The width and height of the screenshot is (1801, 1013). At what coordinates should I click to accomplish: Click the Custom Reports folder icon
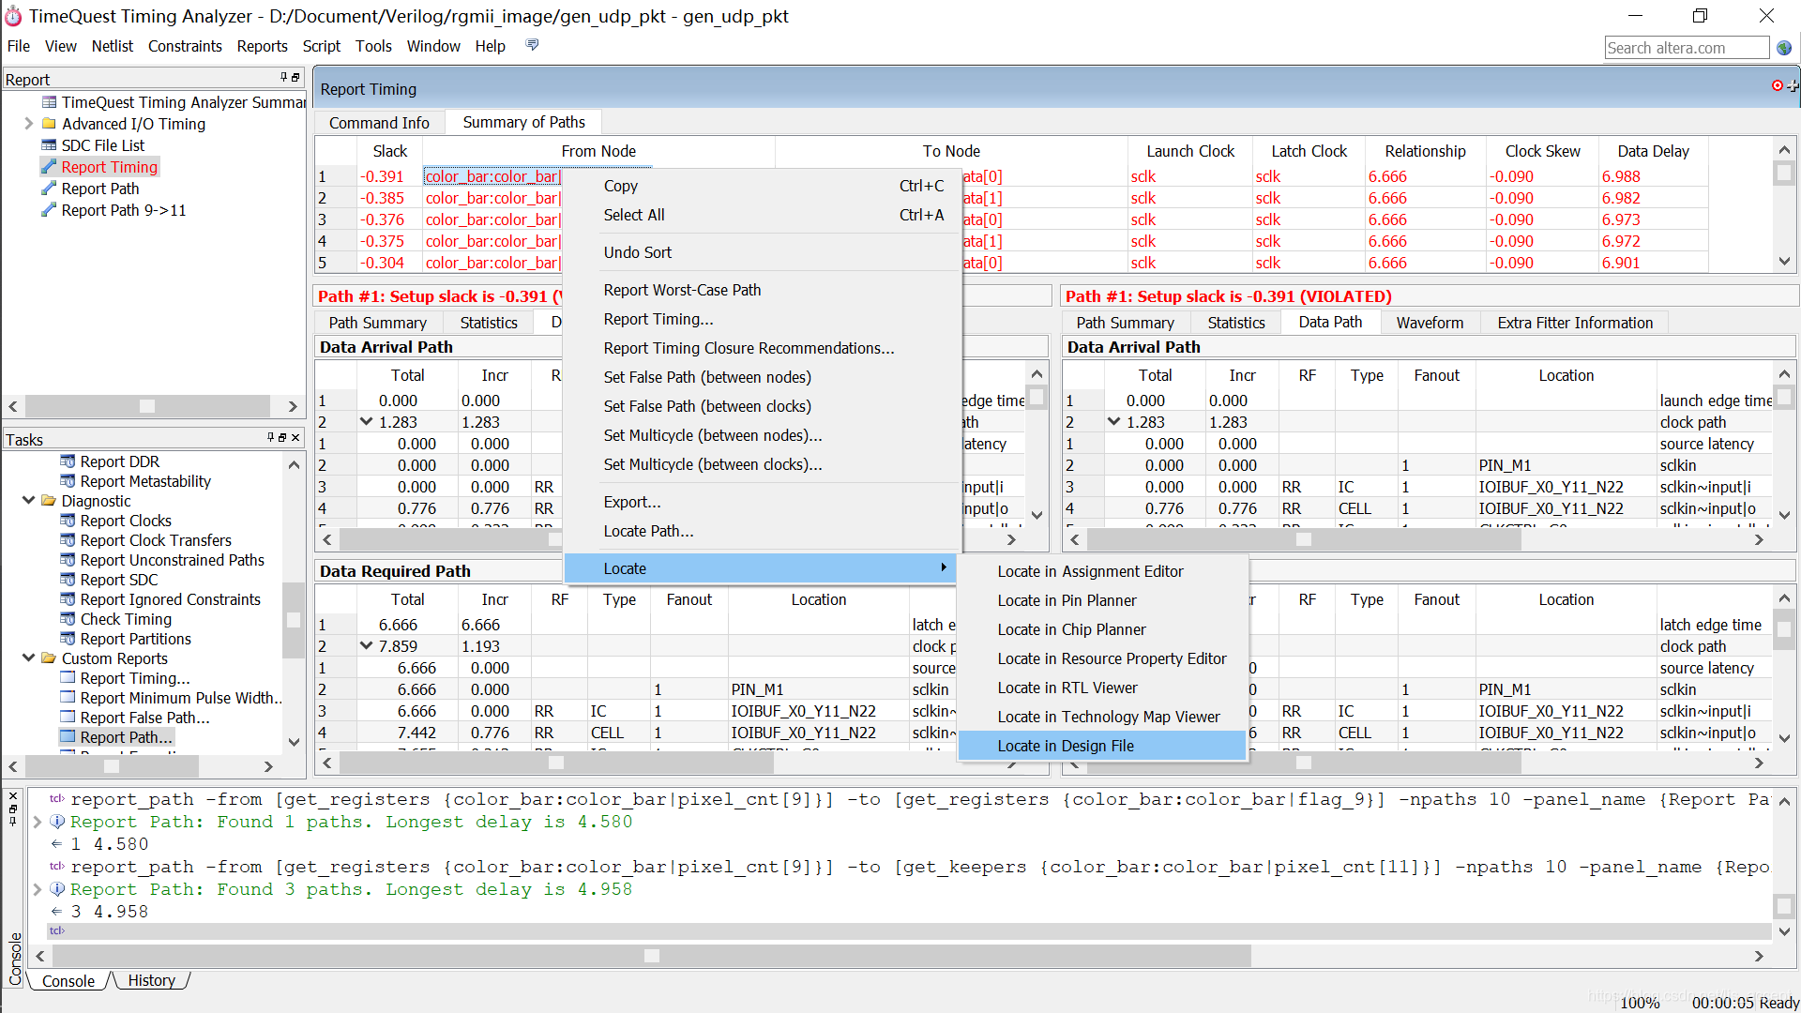coord(49,658)
